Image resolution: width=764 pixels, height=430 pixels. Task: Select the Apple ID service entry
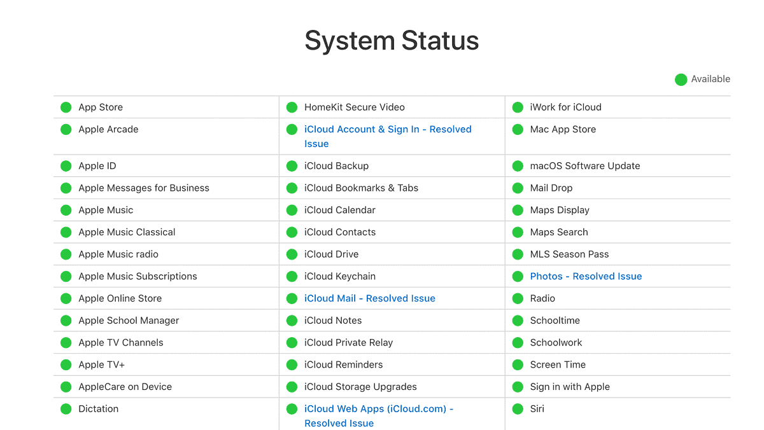pyautogui.click(x=97, y=165)
